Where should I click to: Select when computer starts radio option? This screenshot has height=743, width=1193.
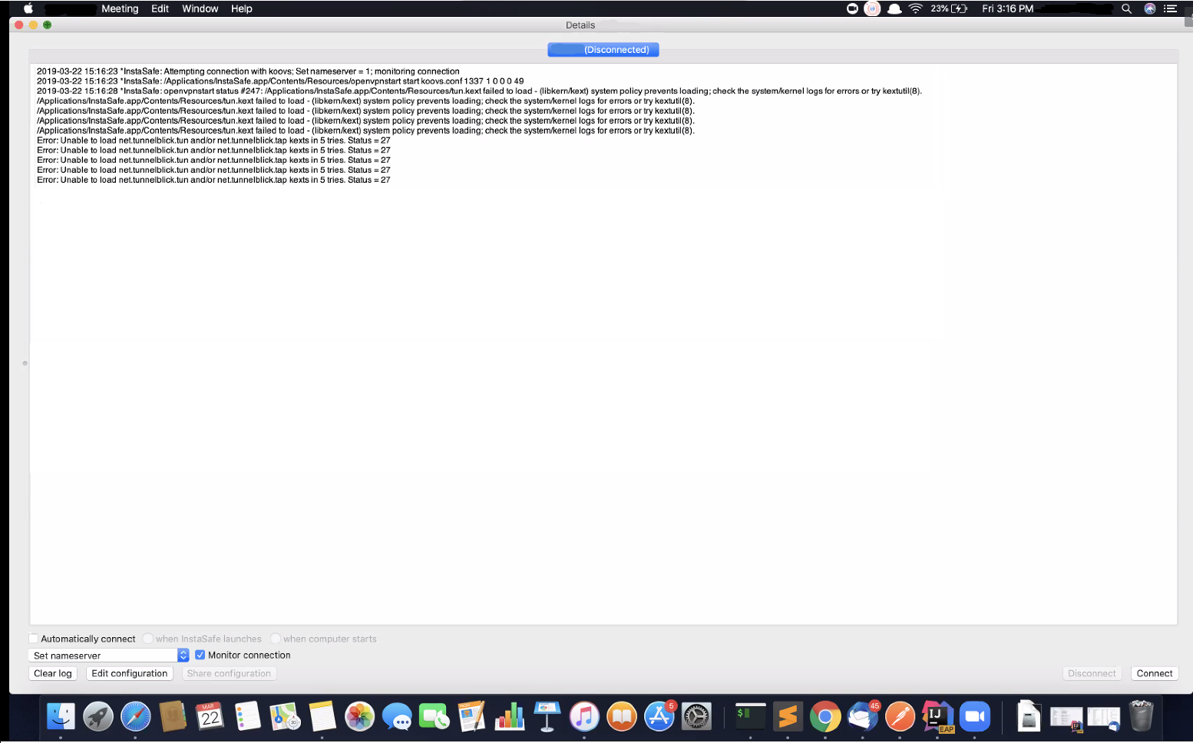pyautogui.click(x=276, y=639)
